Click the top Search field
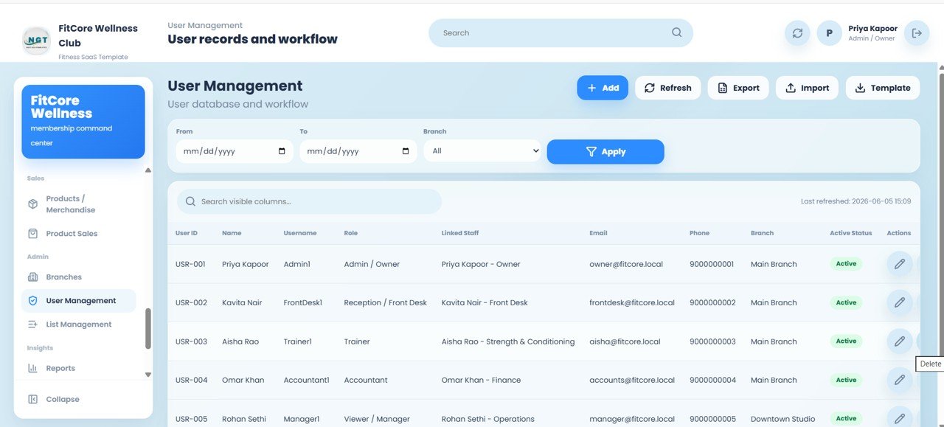 (560, 32)
